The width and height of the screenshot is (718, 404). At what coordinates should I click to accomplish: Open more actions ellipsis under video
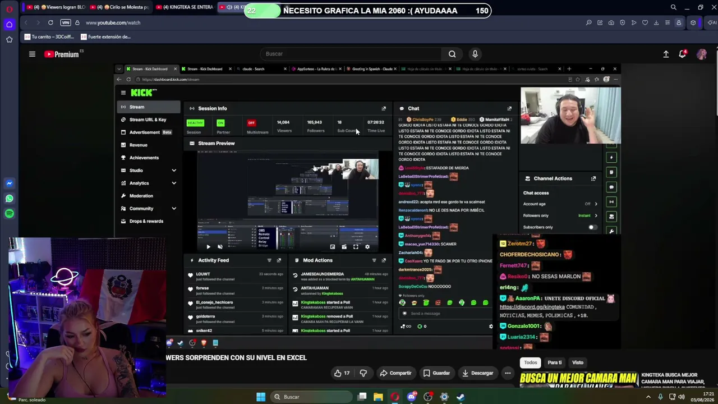pyautogui.click(x=508, y=373)
